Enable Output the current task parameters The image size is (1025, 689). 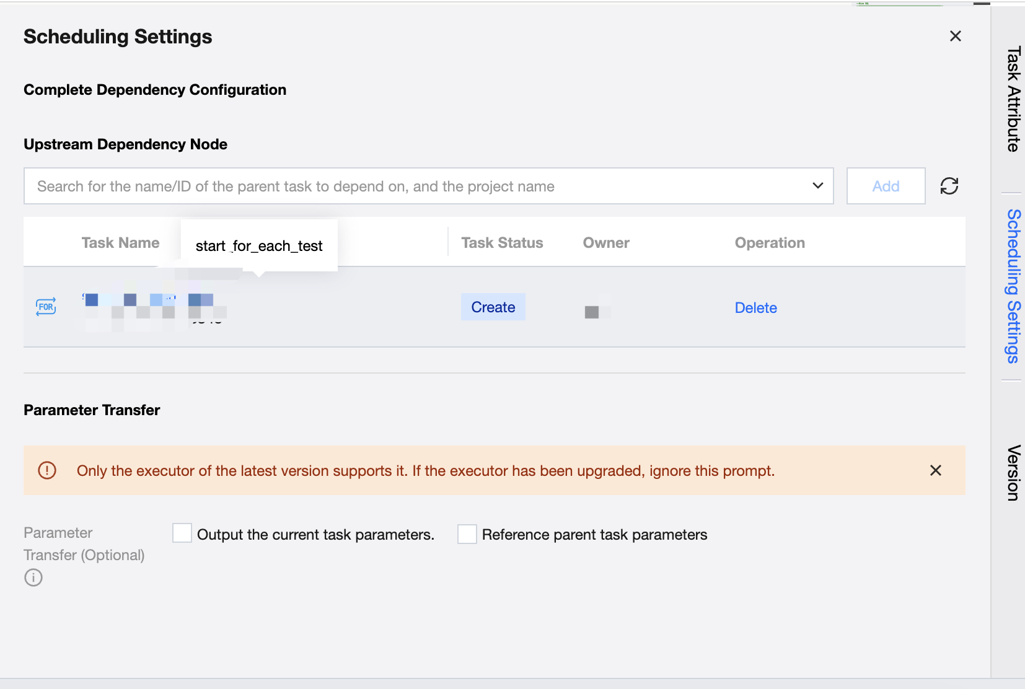coord(182,533)
